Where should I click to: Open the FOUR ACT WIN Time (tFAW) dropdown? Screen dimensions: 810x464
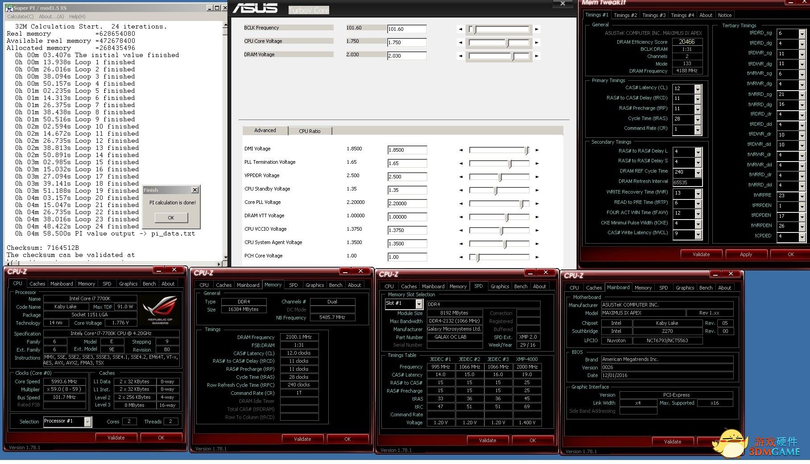point(698,213)
